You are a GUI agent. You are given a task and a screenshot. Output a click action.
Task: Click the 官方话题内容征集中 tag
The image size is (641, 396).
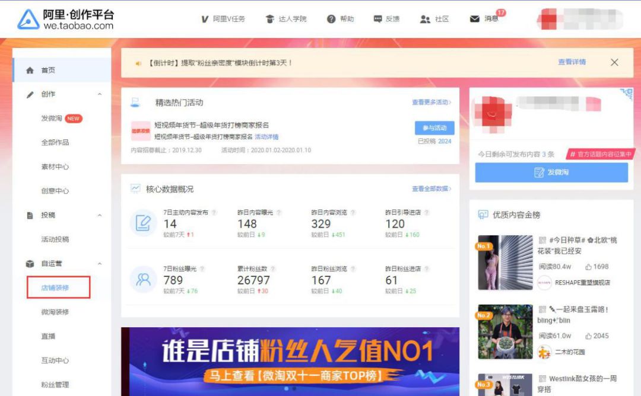click(601, 154)
